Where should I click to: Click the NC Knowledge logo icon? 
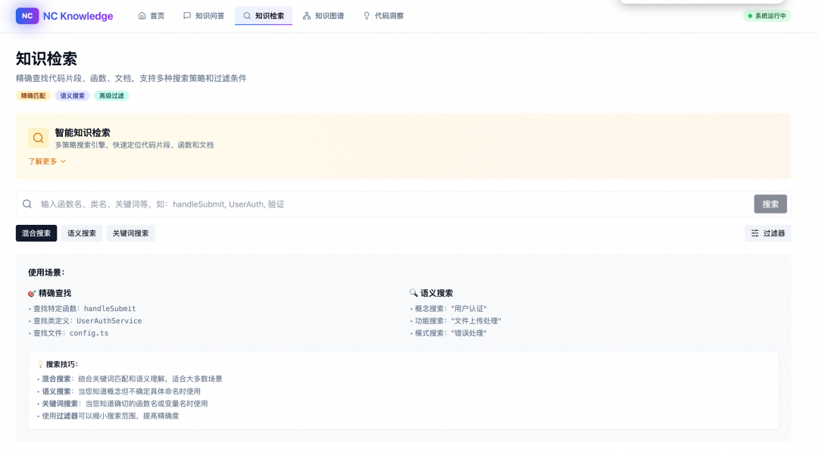[x=26, y=15]
